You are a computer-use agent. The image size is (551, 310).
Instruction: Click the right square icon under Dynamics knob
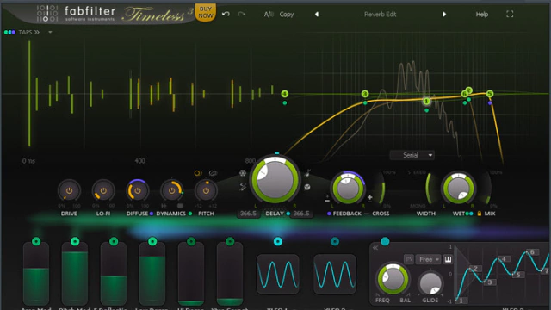180,206
